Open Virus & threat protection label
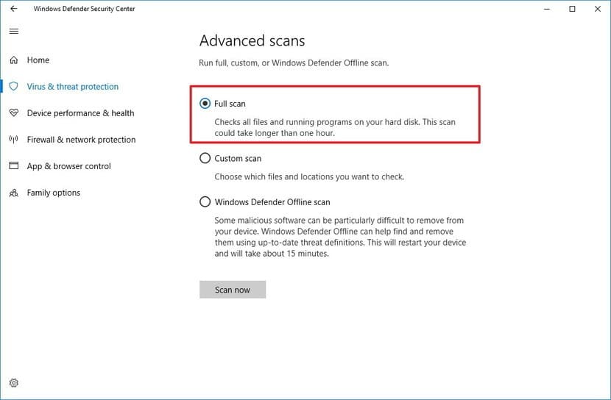 tap(72, 86)
